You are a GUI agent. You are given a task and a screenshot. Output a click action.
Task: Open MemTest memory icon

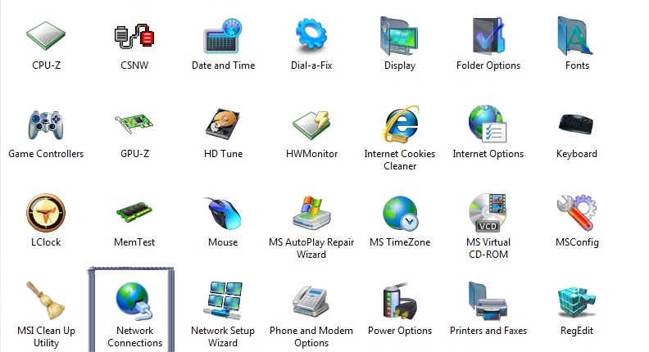(x=134, y=214)
